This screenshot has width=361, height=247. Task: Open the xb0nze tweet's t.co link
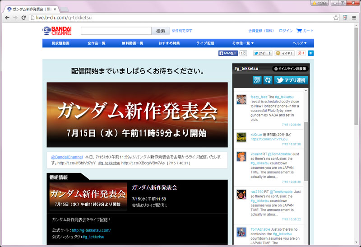click(269, 139)
